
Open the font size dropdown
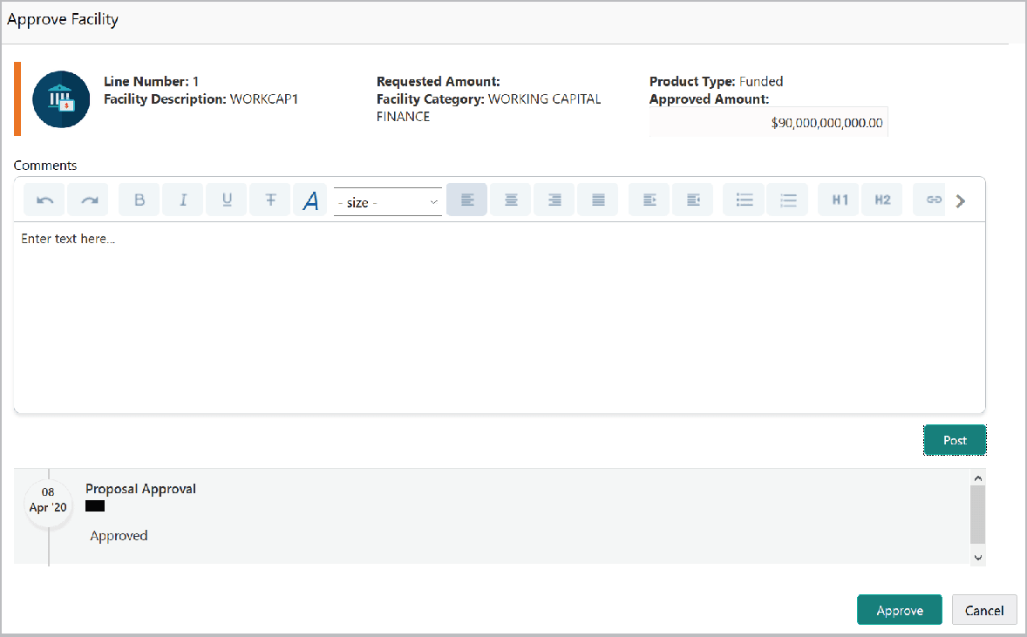pyautogui.click(x=388, y=202)
